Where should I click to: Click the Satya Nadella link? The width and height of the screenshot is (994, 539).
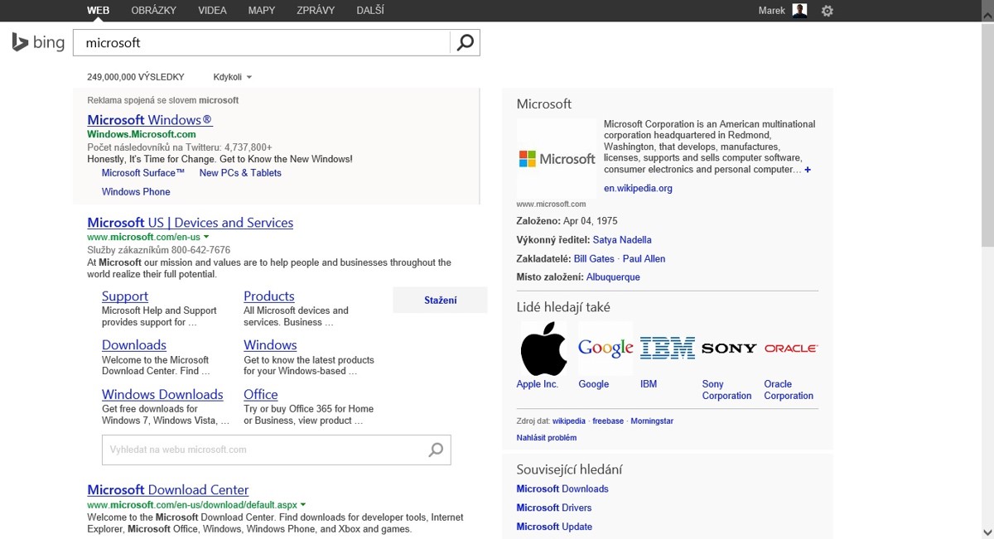622,240
